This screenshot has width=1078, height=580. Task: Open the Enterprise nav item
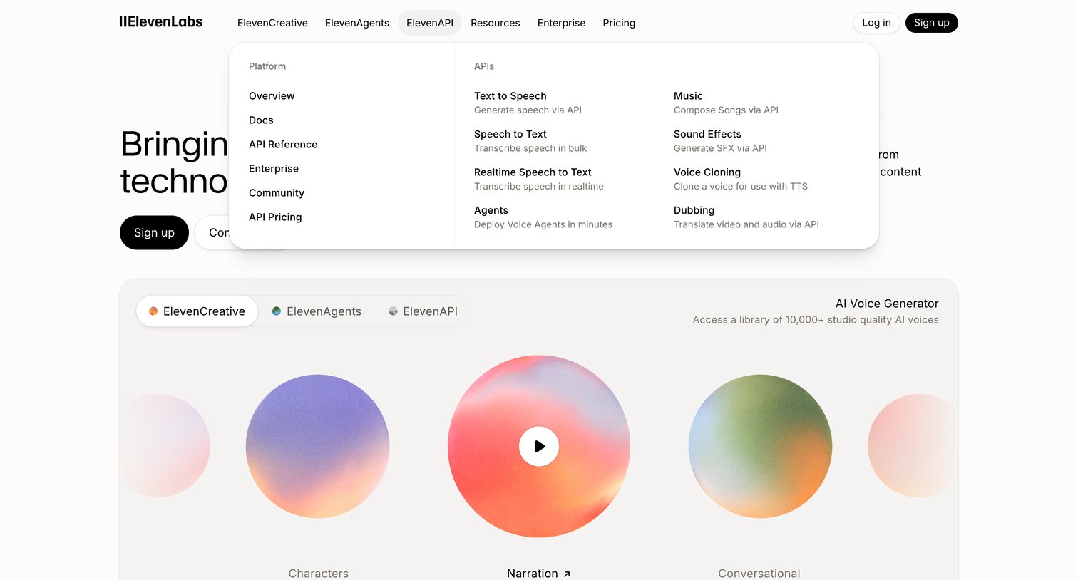pyautogui.click(x=562, y=23)
